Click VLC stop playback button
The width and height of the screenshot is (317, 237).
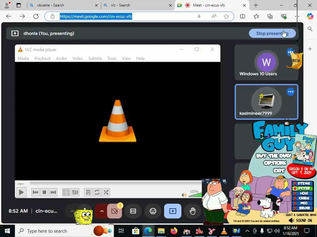(44, 192)
